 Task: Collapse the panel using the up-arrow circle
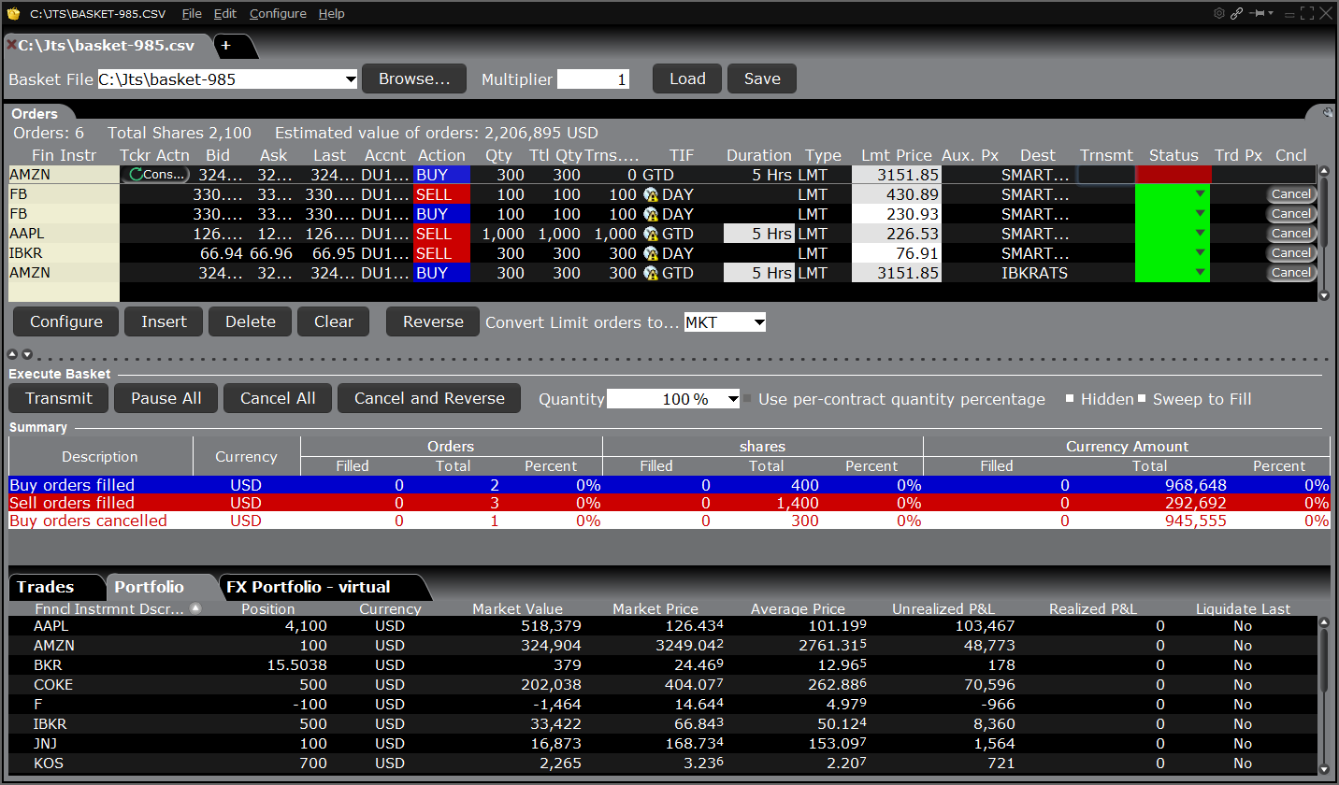pyautogui.click(x=13, y=354)
